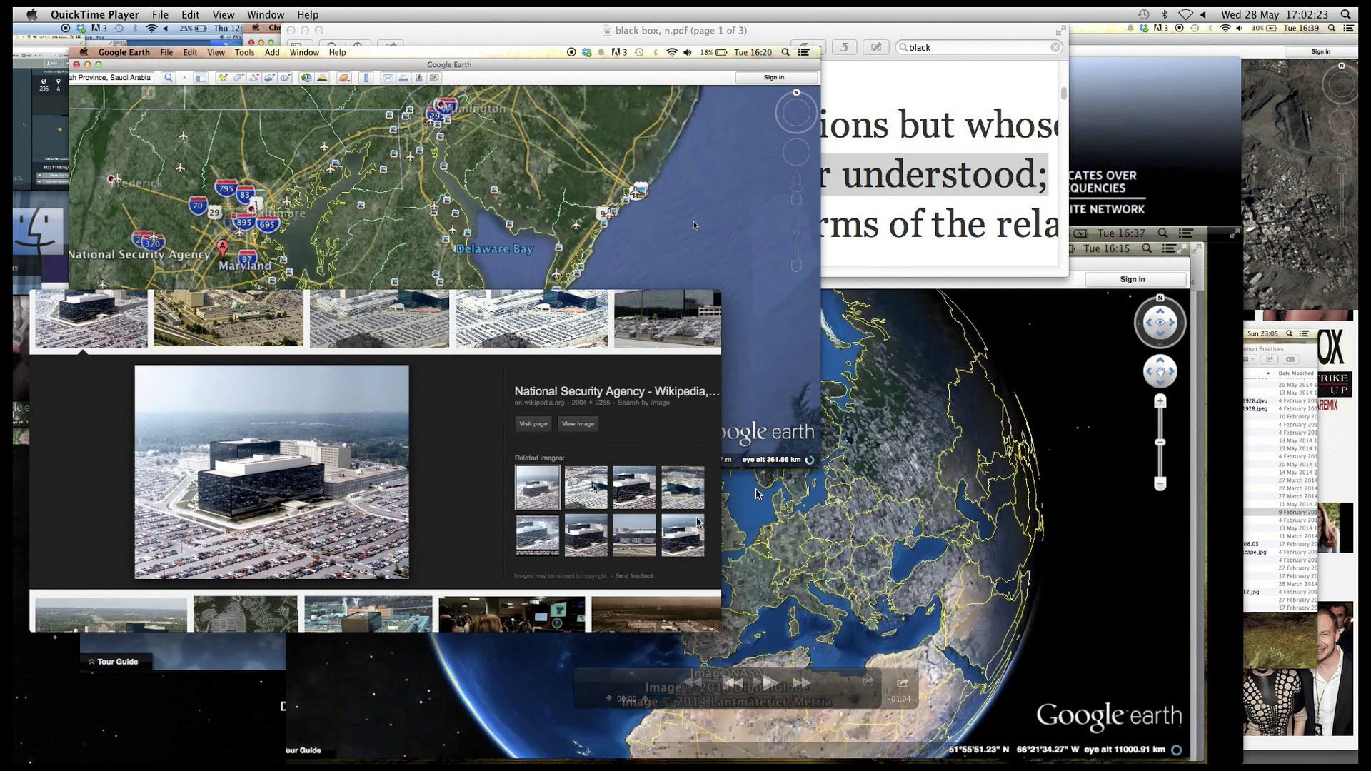Click share arrow on QuickTime playback overlay
This screenshot has width=1371, height=771.
903,683
